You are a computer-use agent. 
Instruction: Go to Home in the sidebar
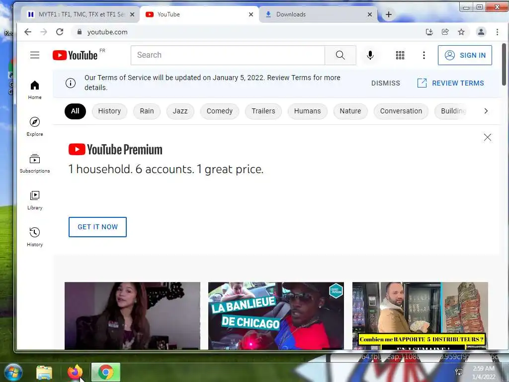click(35, 90)
